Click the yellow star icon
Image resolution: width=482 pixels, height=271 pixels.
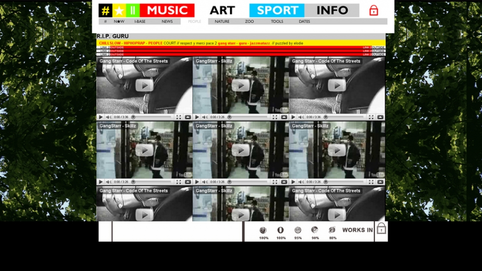pos(119,11)
